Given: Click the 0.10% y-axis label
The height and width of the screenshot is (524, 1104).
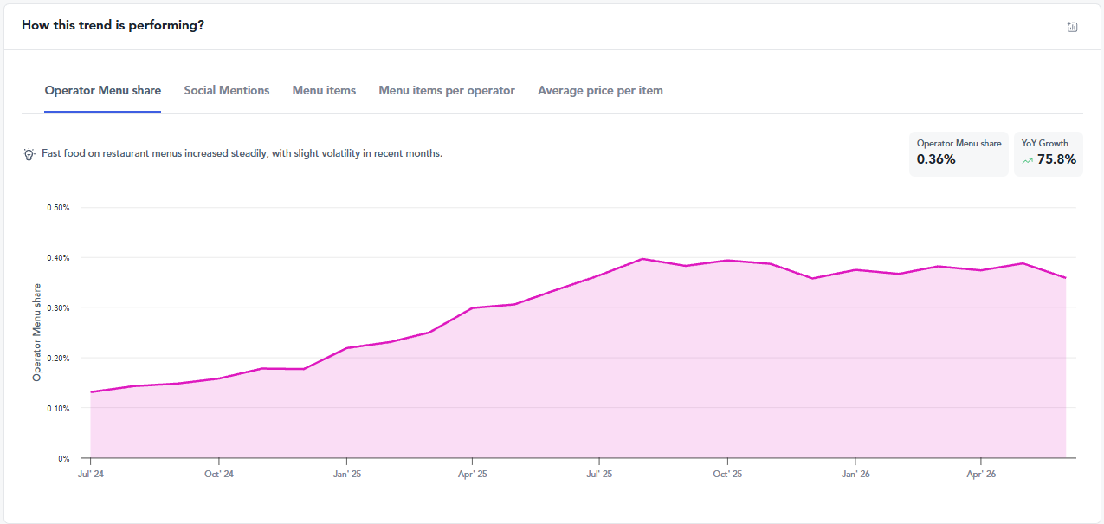Looking at the screenshot, I should pyautogui.click(x=58, y=409).
